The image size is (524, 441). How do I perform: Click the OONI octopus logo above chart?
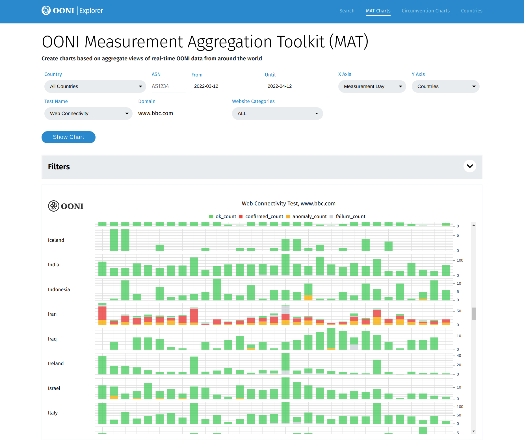(x=53, y=206)
